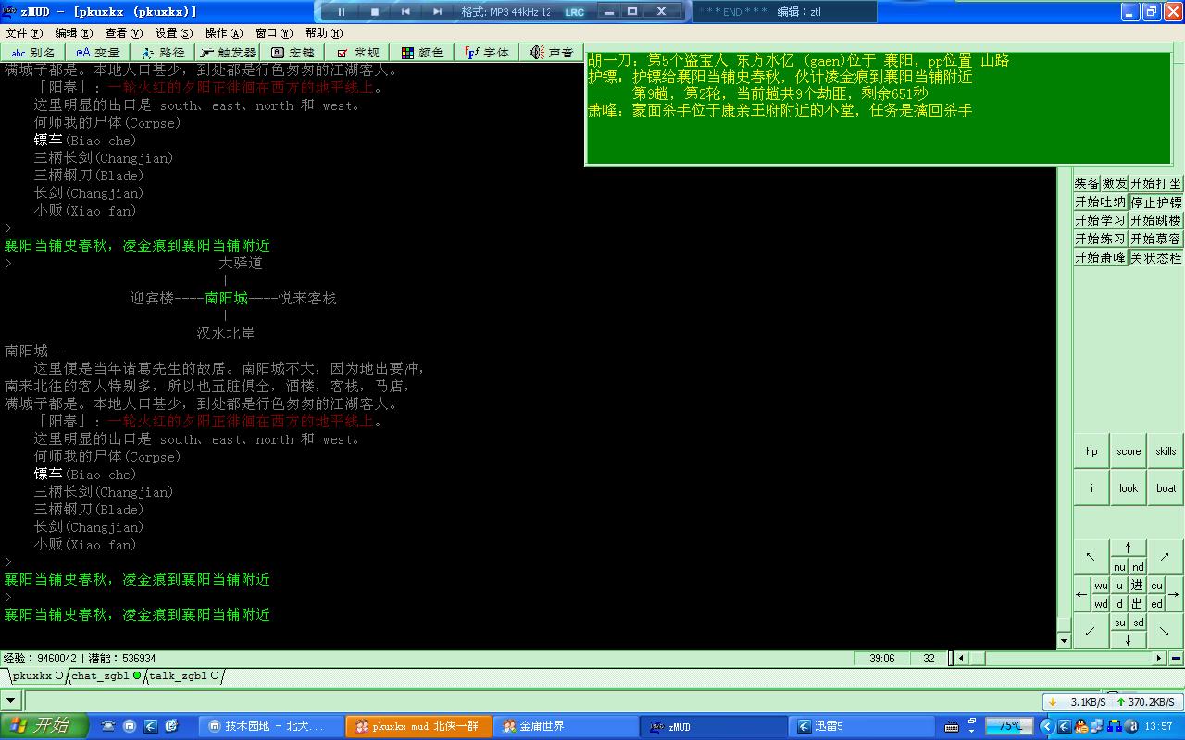1185x740 pixels.
Task: Switch to the 迅雷5 taskbar window
Action: (x=861, y=726)
